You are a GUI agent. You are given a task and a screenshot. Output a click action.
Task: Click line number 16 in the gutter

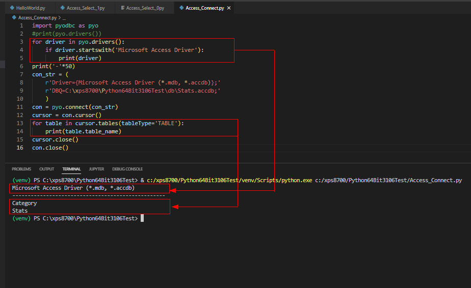click(20, 148)
